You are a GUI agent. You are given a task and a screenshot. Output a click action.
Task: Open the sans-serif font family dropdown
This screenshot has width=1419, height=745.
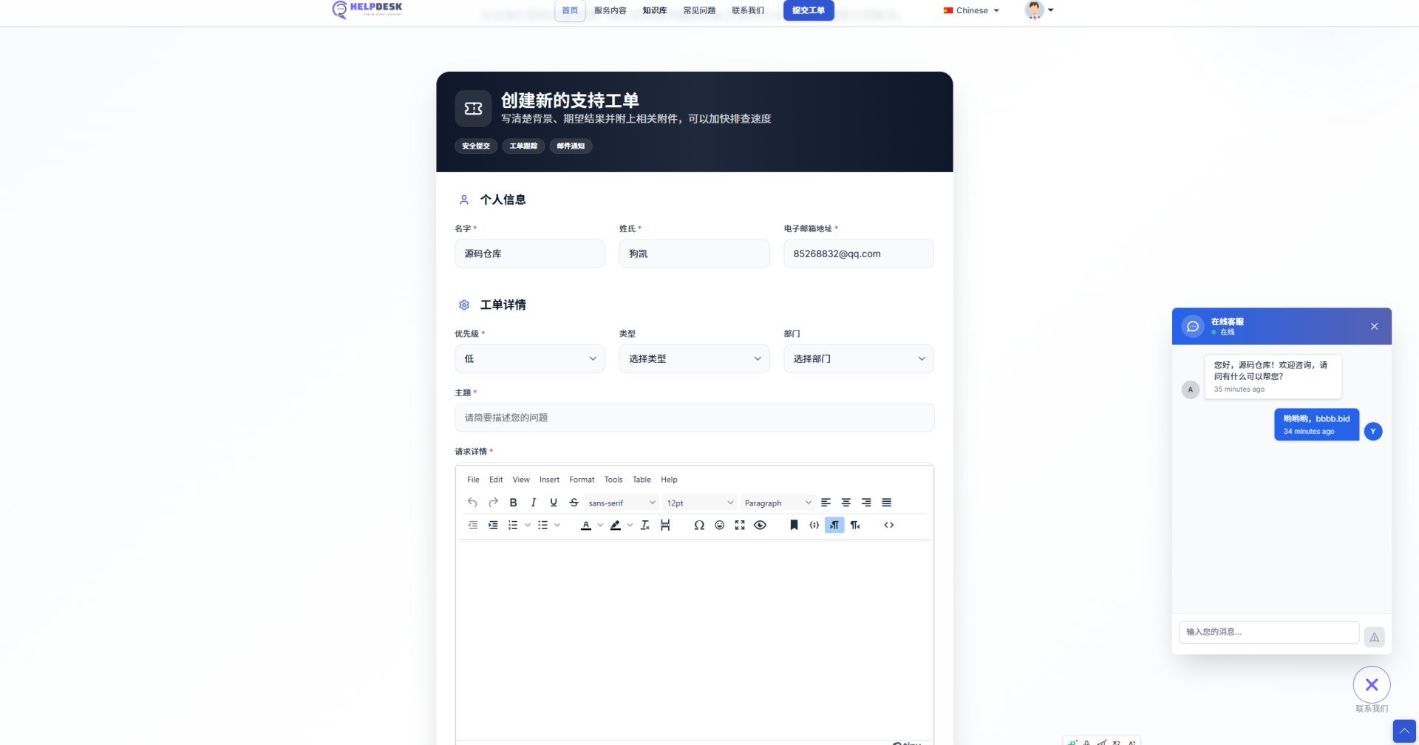pyautogui.click(x=622, y=503)
